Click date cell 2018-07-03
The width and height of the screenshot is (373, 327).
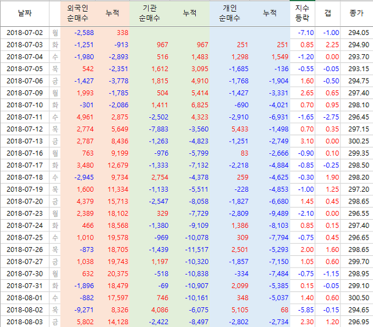24,45
